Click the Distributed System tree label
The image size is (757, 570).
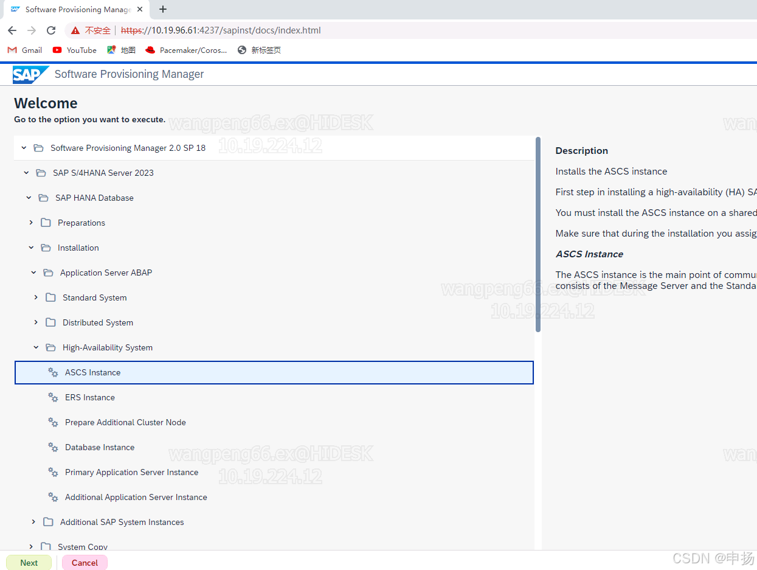click(98, 322)
